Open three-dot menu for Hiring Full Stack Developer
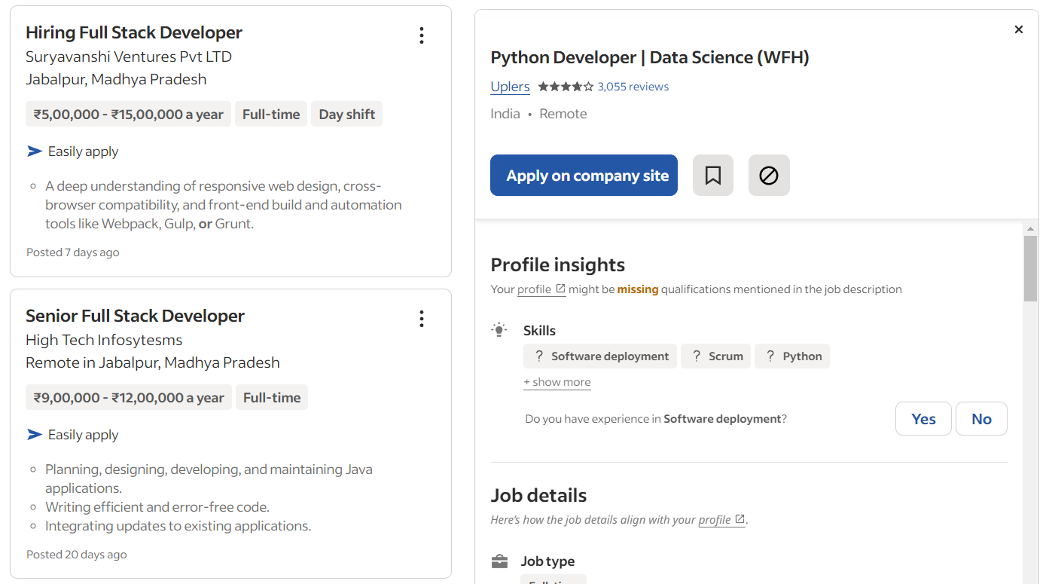The height and width of the screenshot is (584, 1049). [421, 35]
